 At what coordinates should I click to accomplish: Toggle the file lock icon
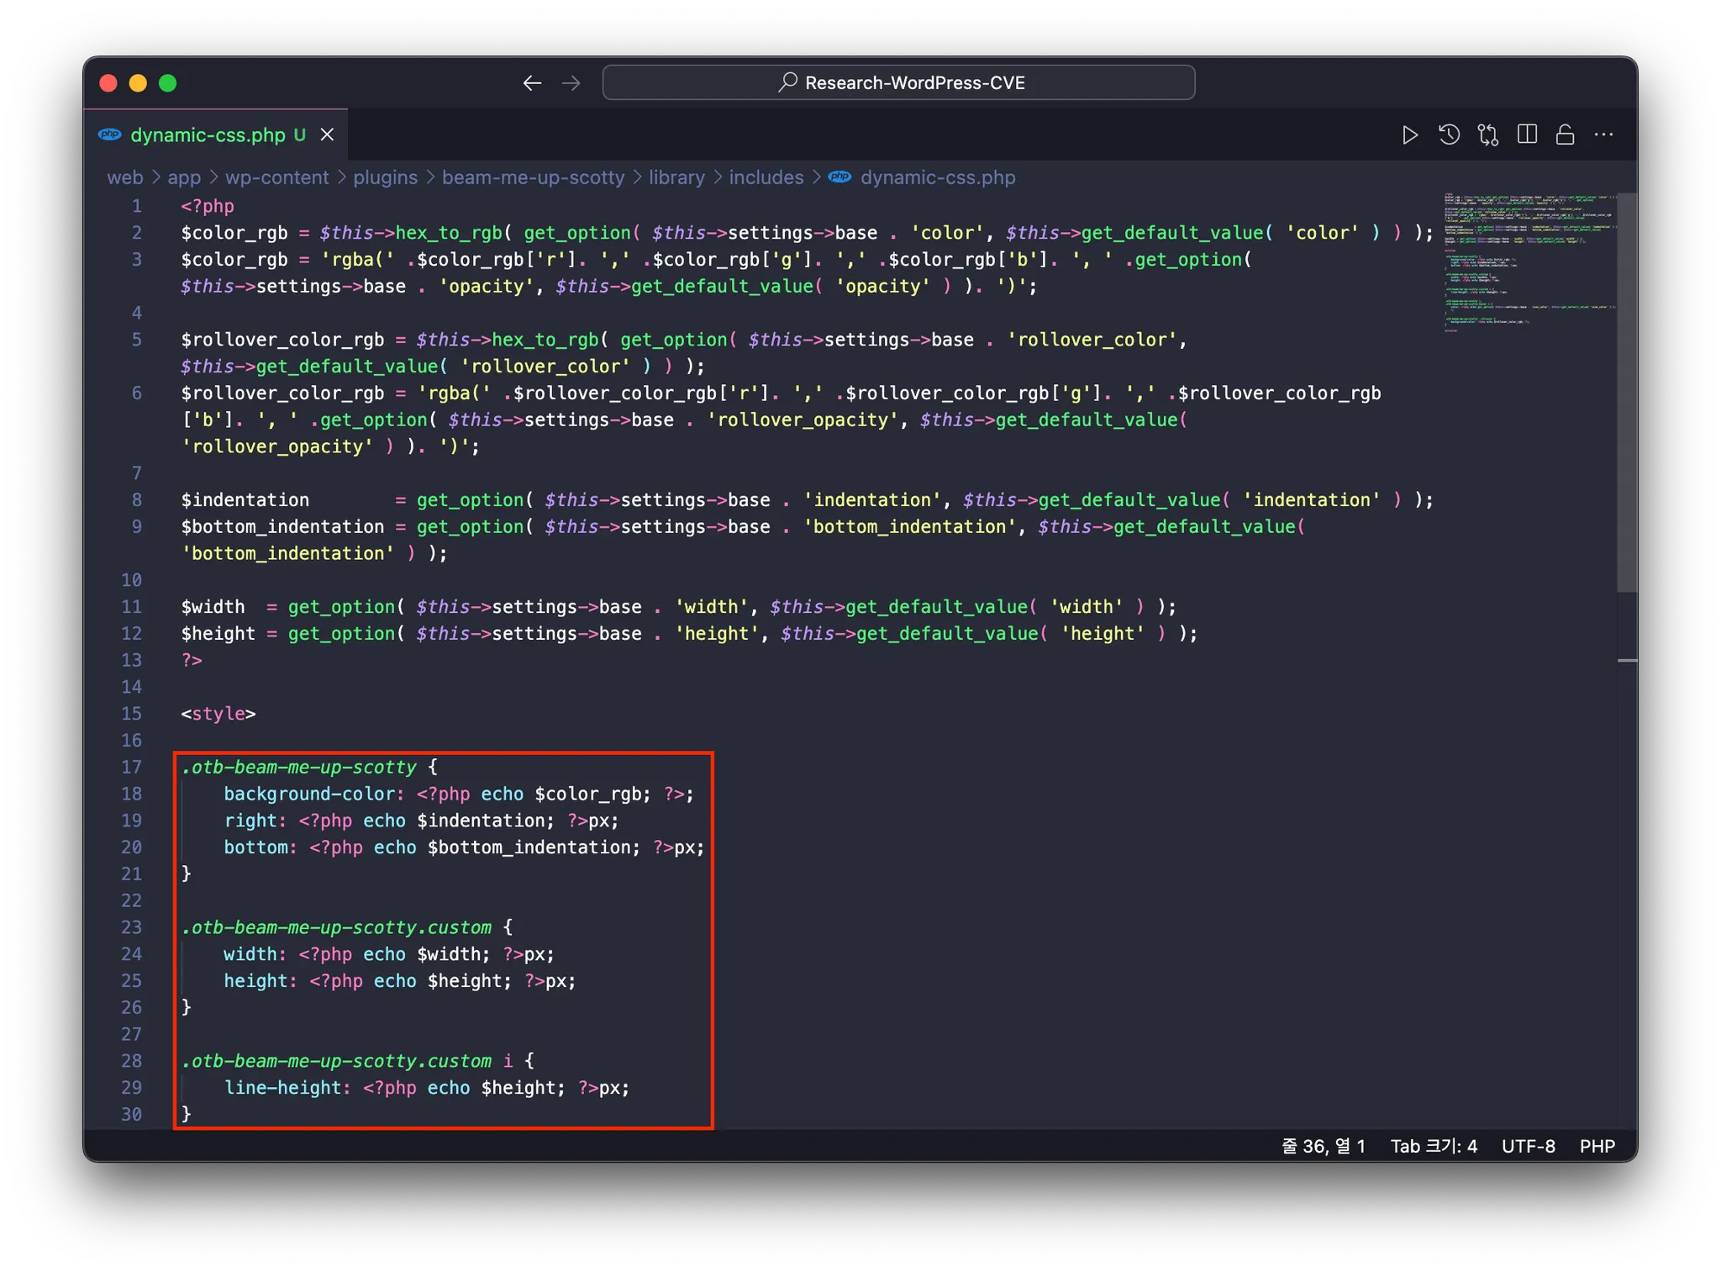tap(1565, 135)
